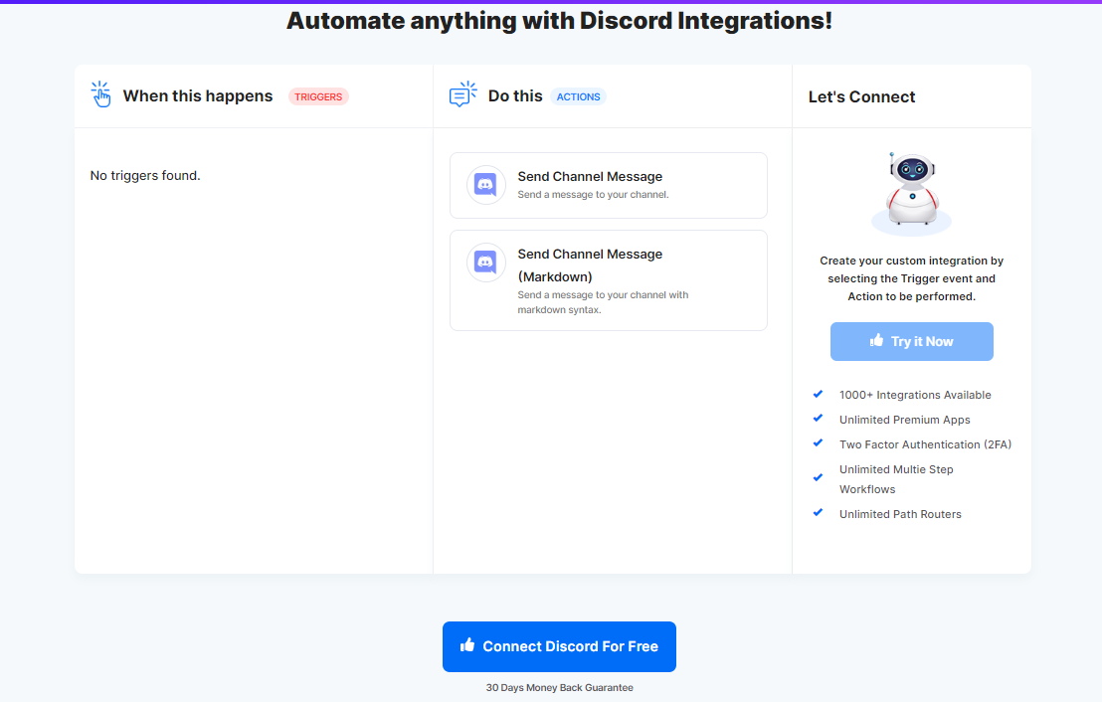Screen dimensions: 1102x702
Task: Click Connect Discord For Free button
Action: (559, 646)
